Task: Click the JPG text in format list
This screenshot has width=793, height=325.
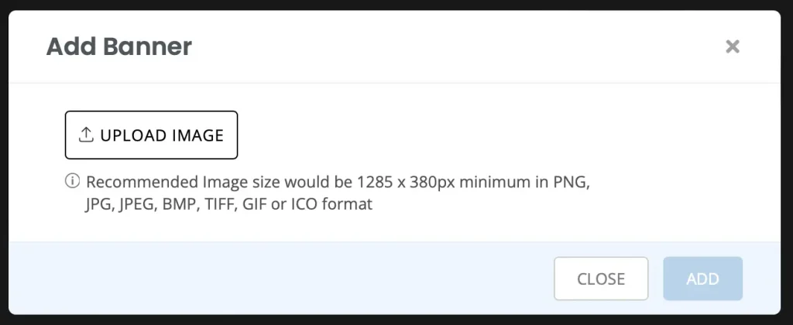Action: (x=99, y=205)
